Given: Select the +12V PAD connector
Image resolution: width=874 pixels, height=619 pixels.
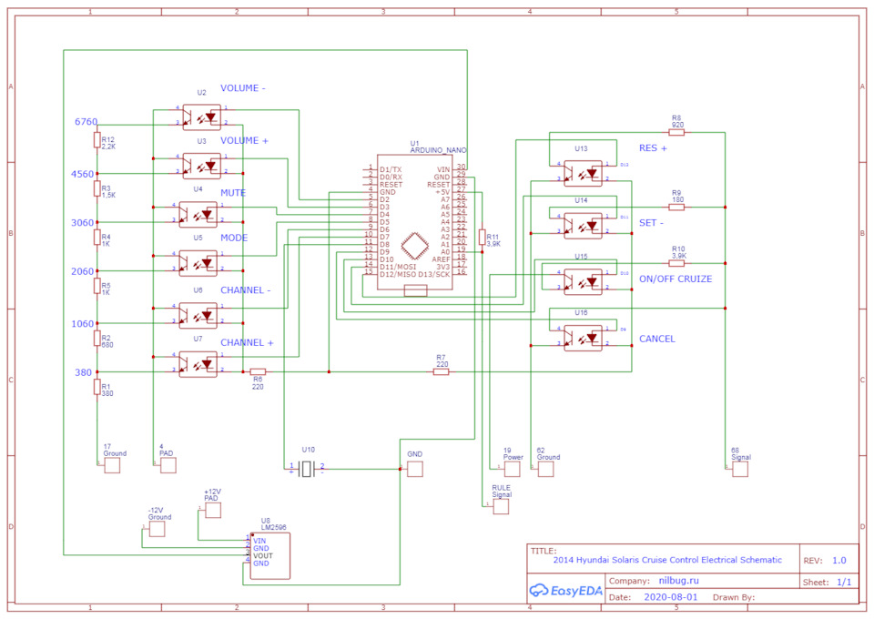Looking at the screenshot, I should point(213,510).
